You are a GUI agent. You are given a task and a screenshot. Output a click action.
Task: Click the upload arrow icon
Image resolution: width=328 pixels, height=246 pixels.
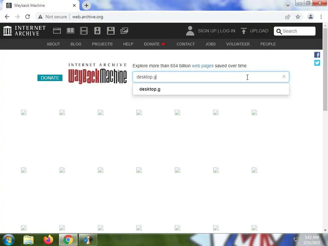coord(243,31)
